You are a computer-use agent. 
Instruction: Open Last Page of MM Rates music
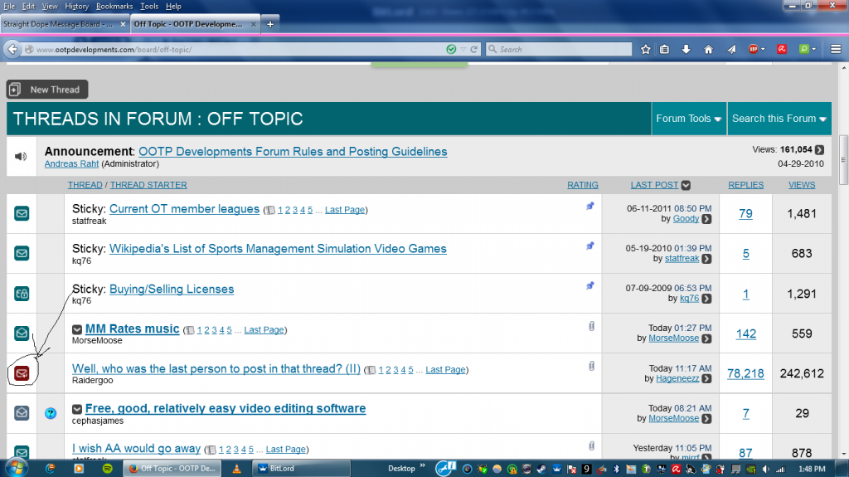(264, 329)
